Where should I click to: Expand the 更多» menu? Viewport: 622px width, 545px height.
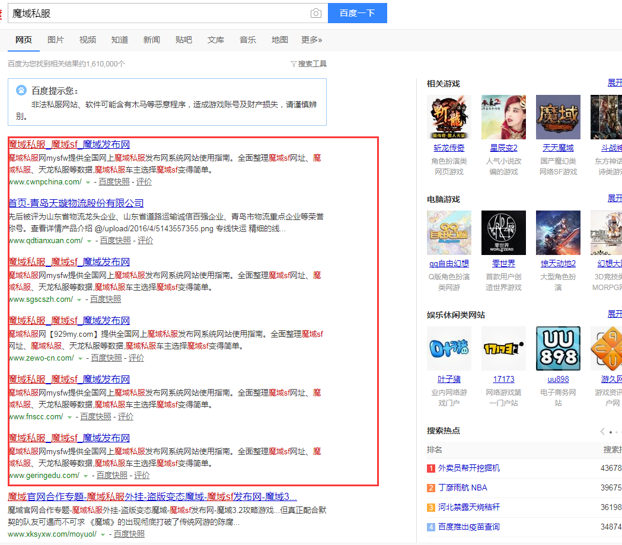click(310, 40)
